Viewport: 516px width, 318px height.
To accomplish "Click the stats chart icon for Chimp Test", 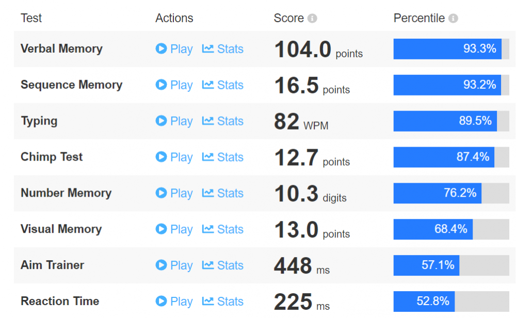I will tap(207, 157).
